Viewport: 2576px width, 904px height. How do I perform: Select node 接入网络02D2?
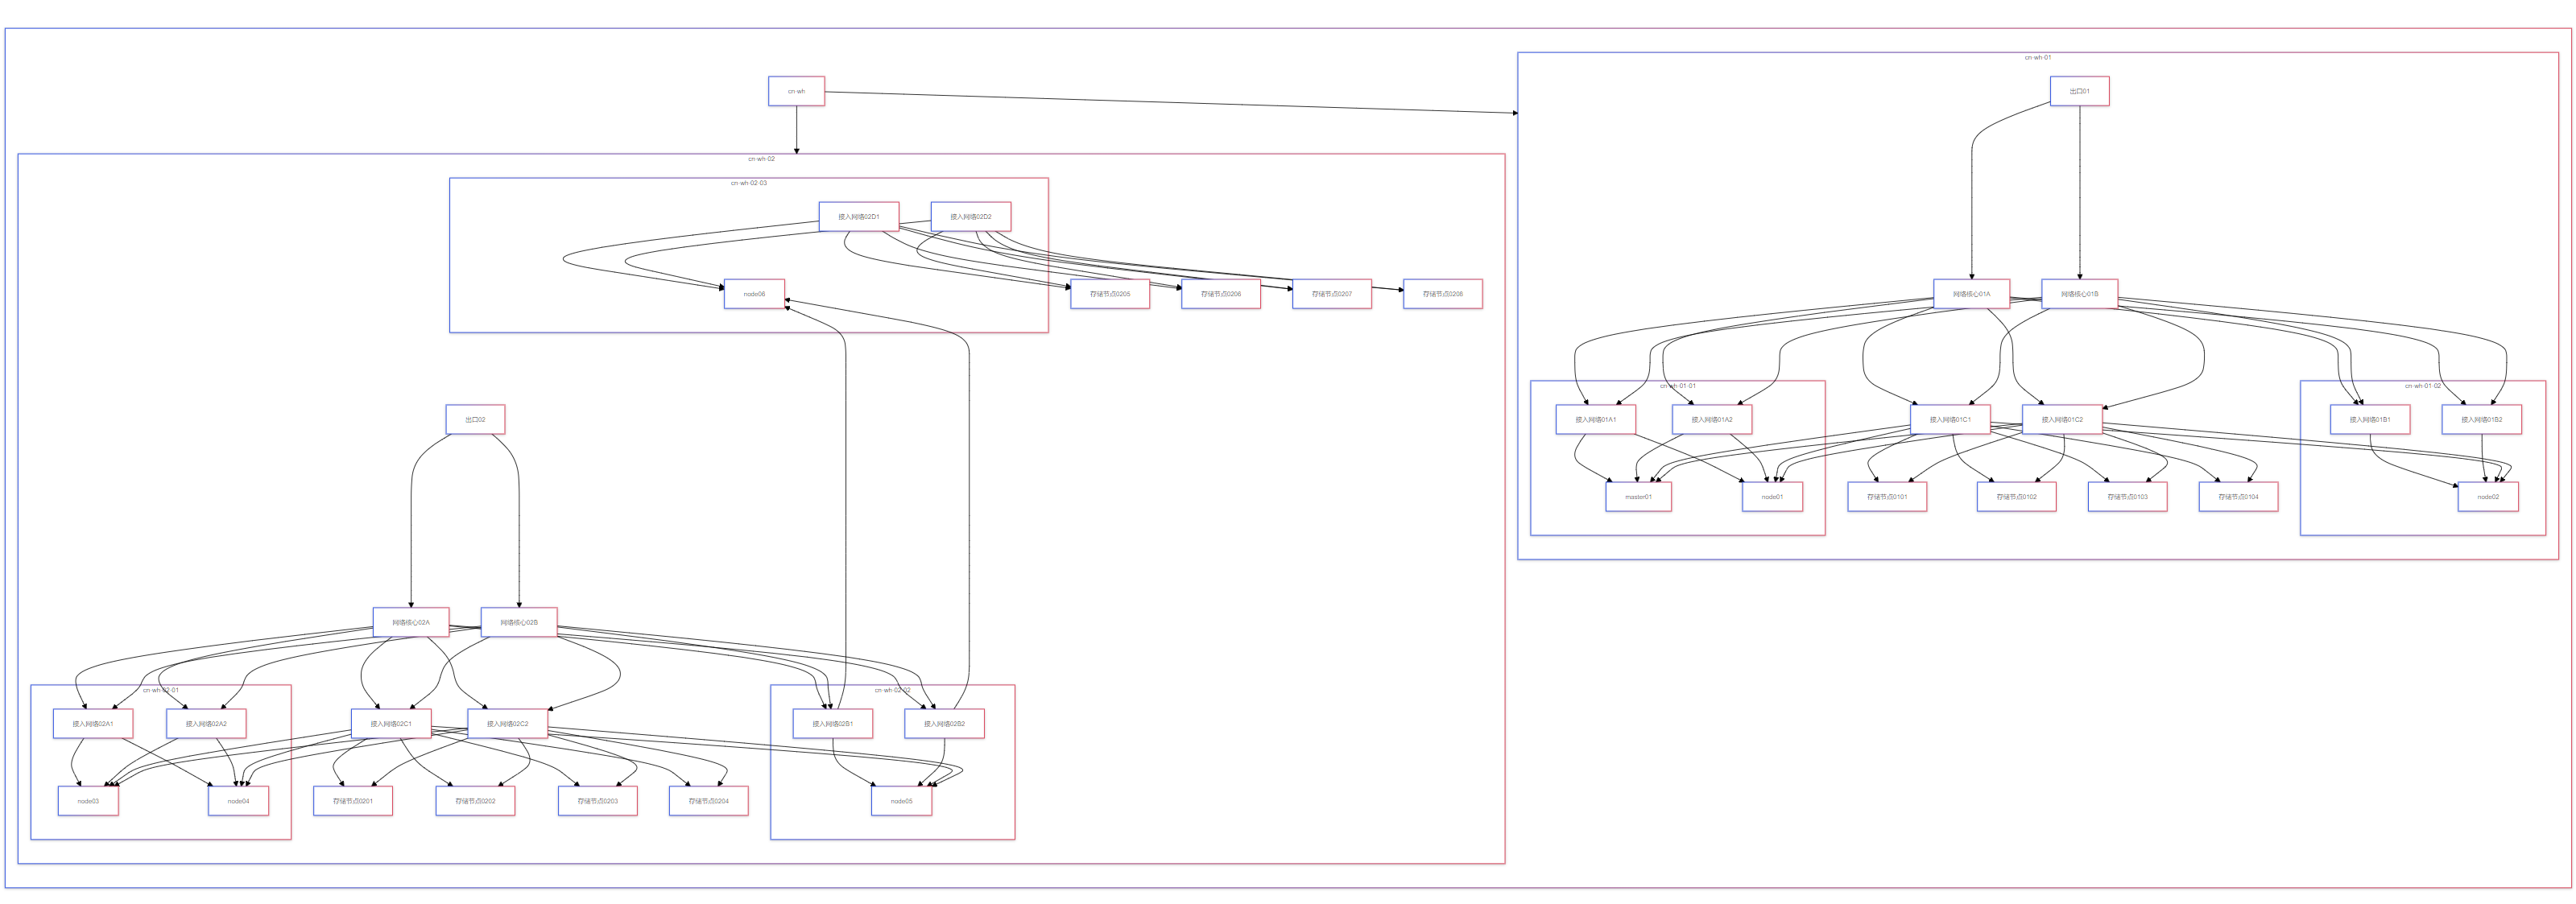(x=970, y=217)
